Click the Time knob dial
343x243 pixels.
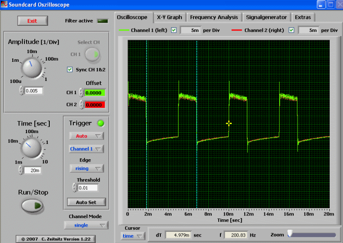[x=31, y=148]
